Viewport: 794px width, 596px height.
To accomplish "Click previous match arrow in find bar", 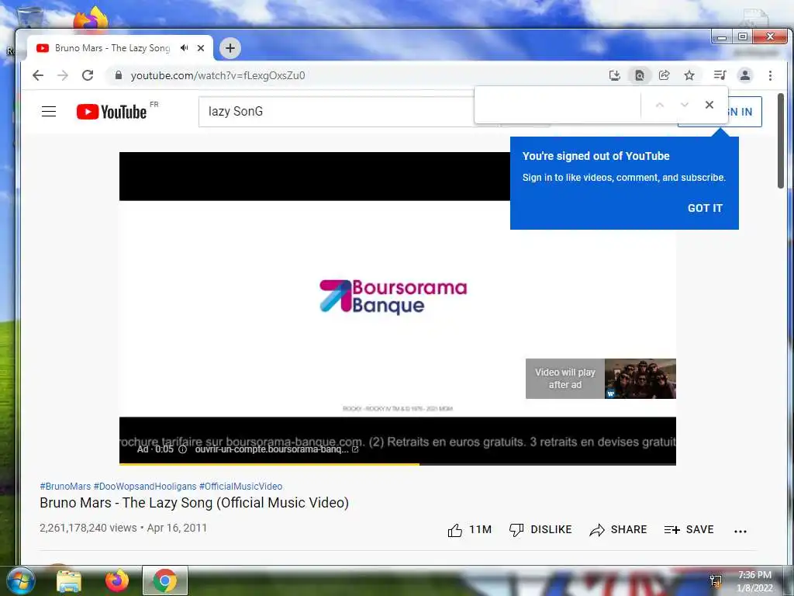I will click(659, 105).
